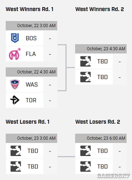Select the FLA team name
The width and height of the screenshot is (132, 180).
(31, 54)
